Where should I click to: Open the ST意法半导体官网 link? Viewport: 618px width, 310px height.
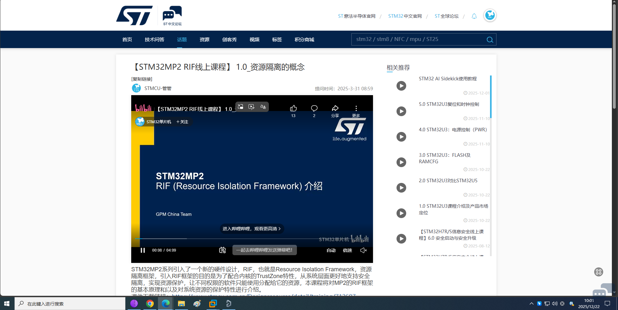coord(357,16)
